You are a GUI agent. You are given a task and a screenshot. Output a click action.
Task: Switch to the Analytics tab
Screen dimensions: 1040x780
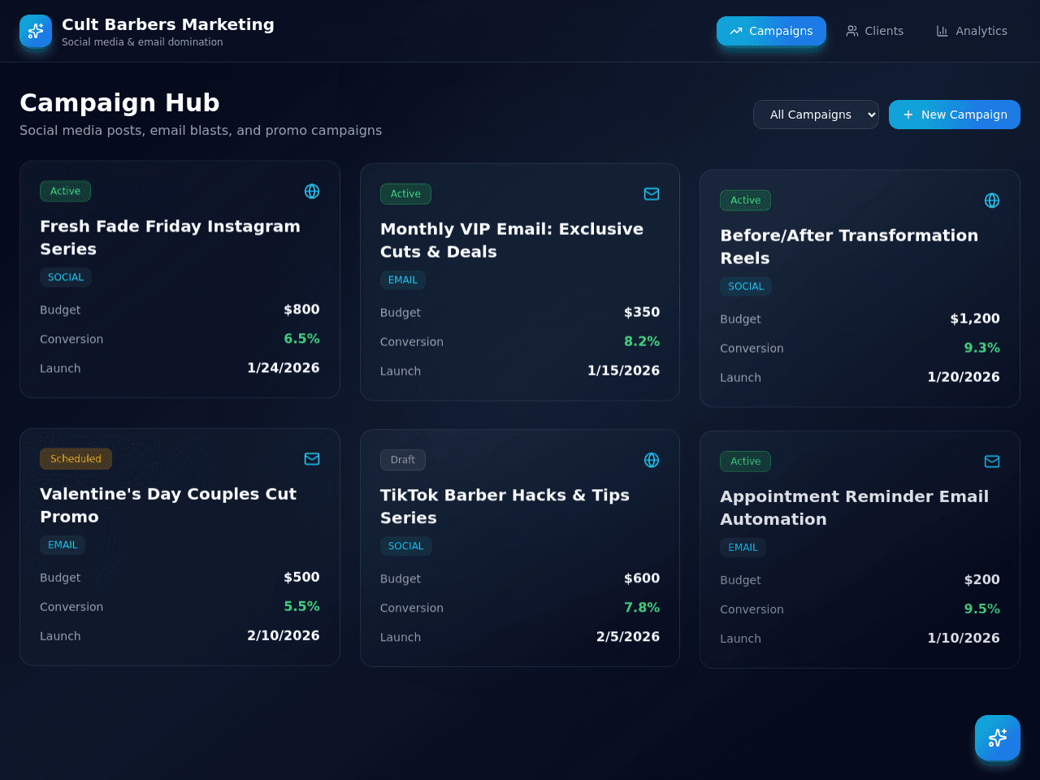click(972, 31)
